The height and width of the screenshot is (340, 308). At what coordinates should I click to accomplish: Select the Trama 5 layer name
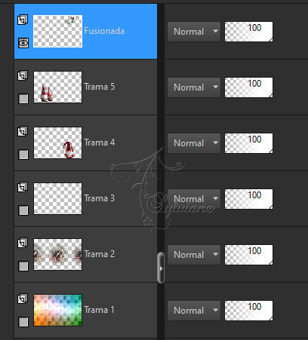pyautogui.click(x=100, y=87)
